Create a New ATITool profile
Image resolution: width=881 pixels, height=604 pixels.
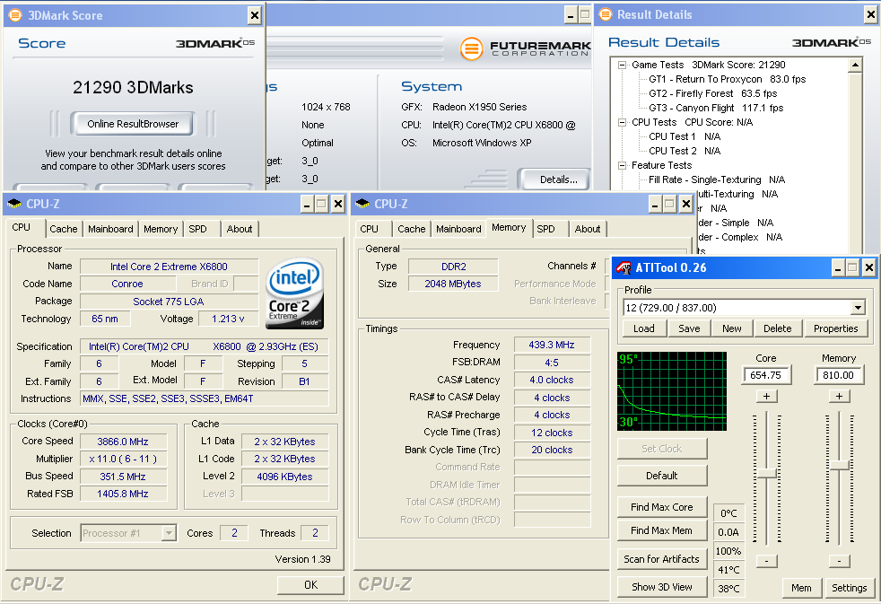pyautogui.click(x=732, y=328)
